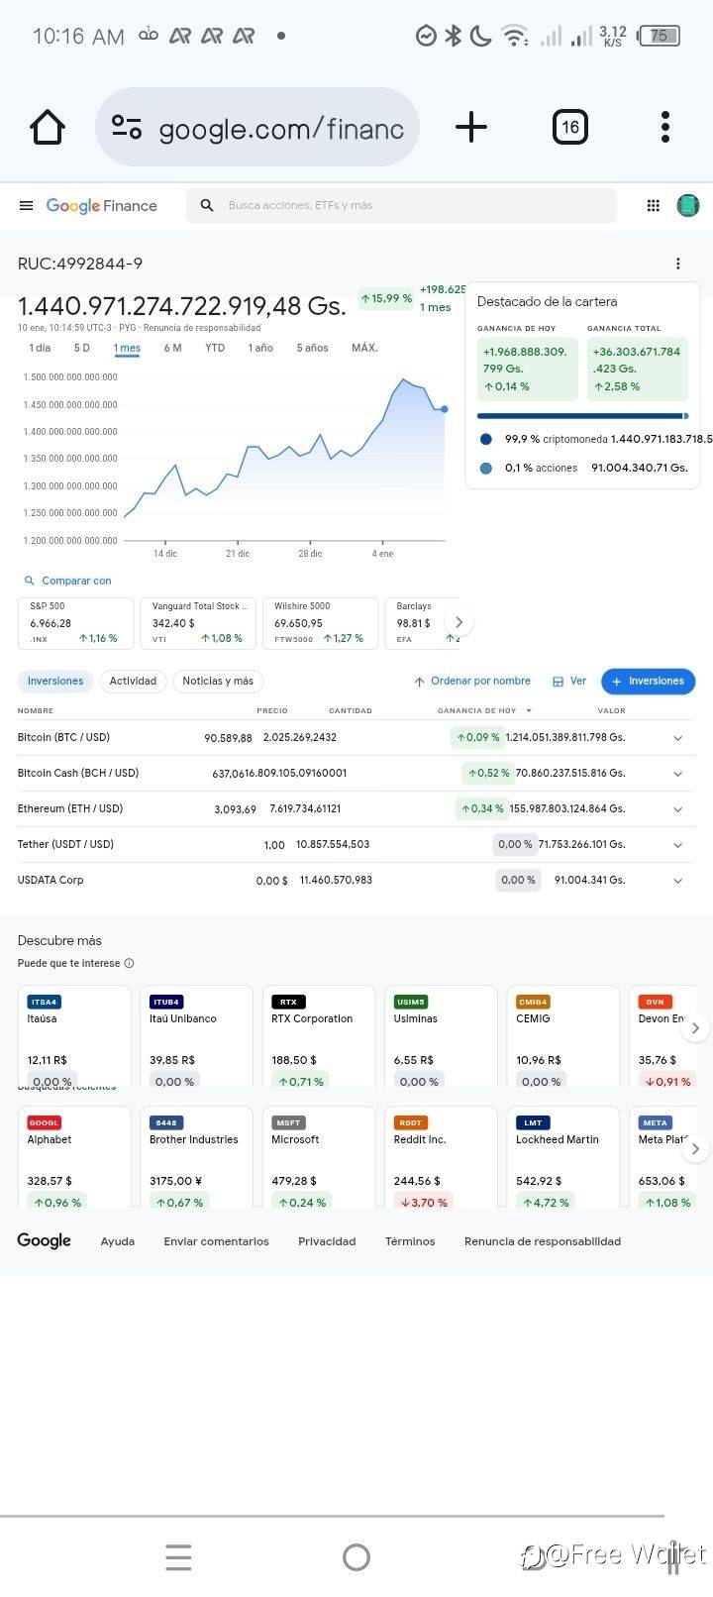Viewport: 713px width, 1597px height.
Task: Open the Google Finance hamburger menu
Action: (x=26, y=206)
